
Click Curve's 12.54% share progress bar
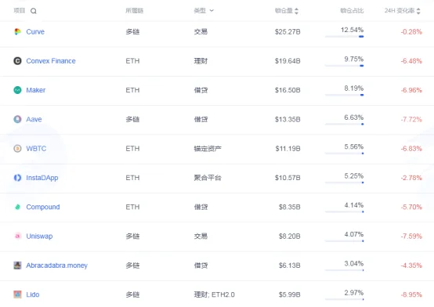point(345,37)
